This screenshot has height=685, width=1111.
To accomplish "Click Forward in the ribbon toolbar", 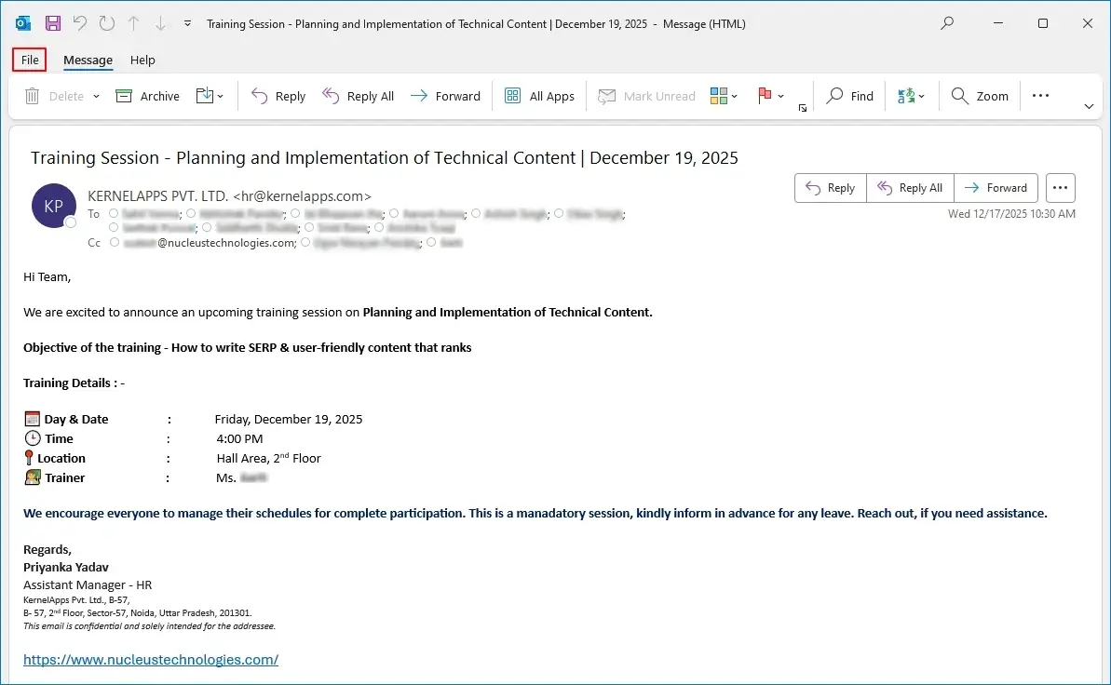I will 446,96.
